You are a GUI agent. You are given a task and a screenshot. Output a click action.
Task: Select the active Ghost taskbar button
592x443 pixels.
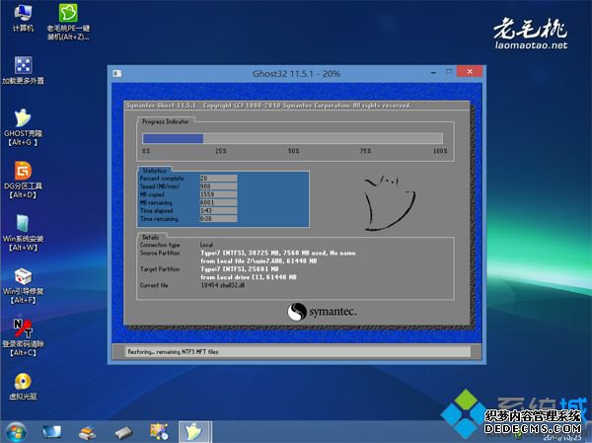point(194,432)
